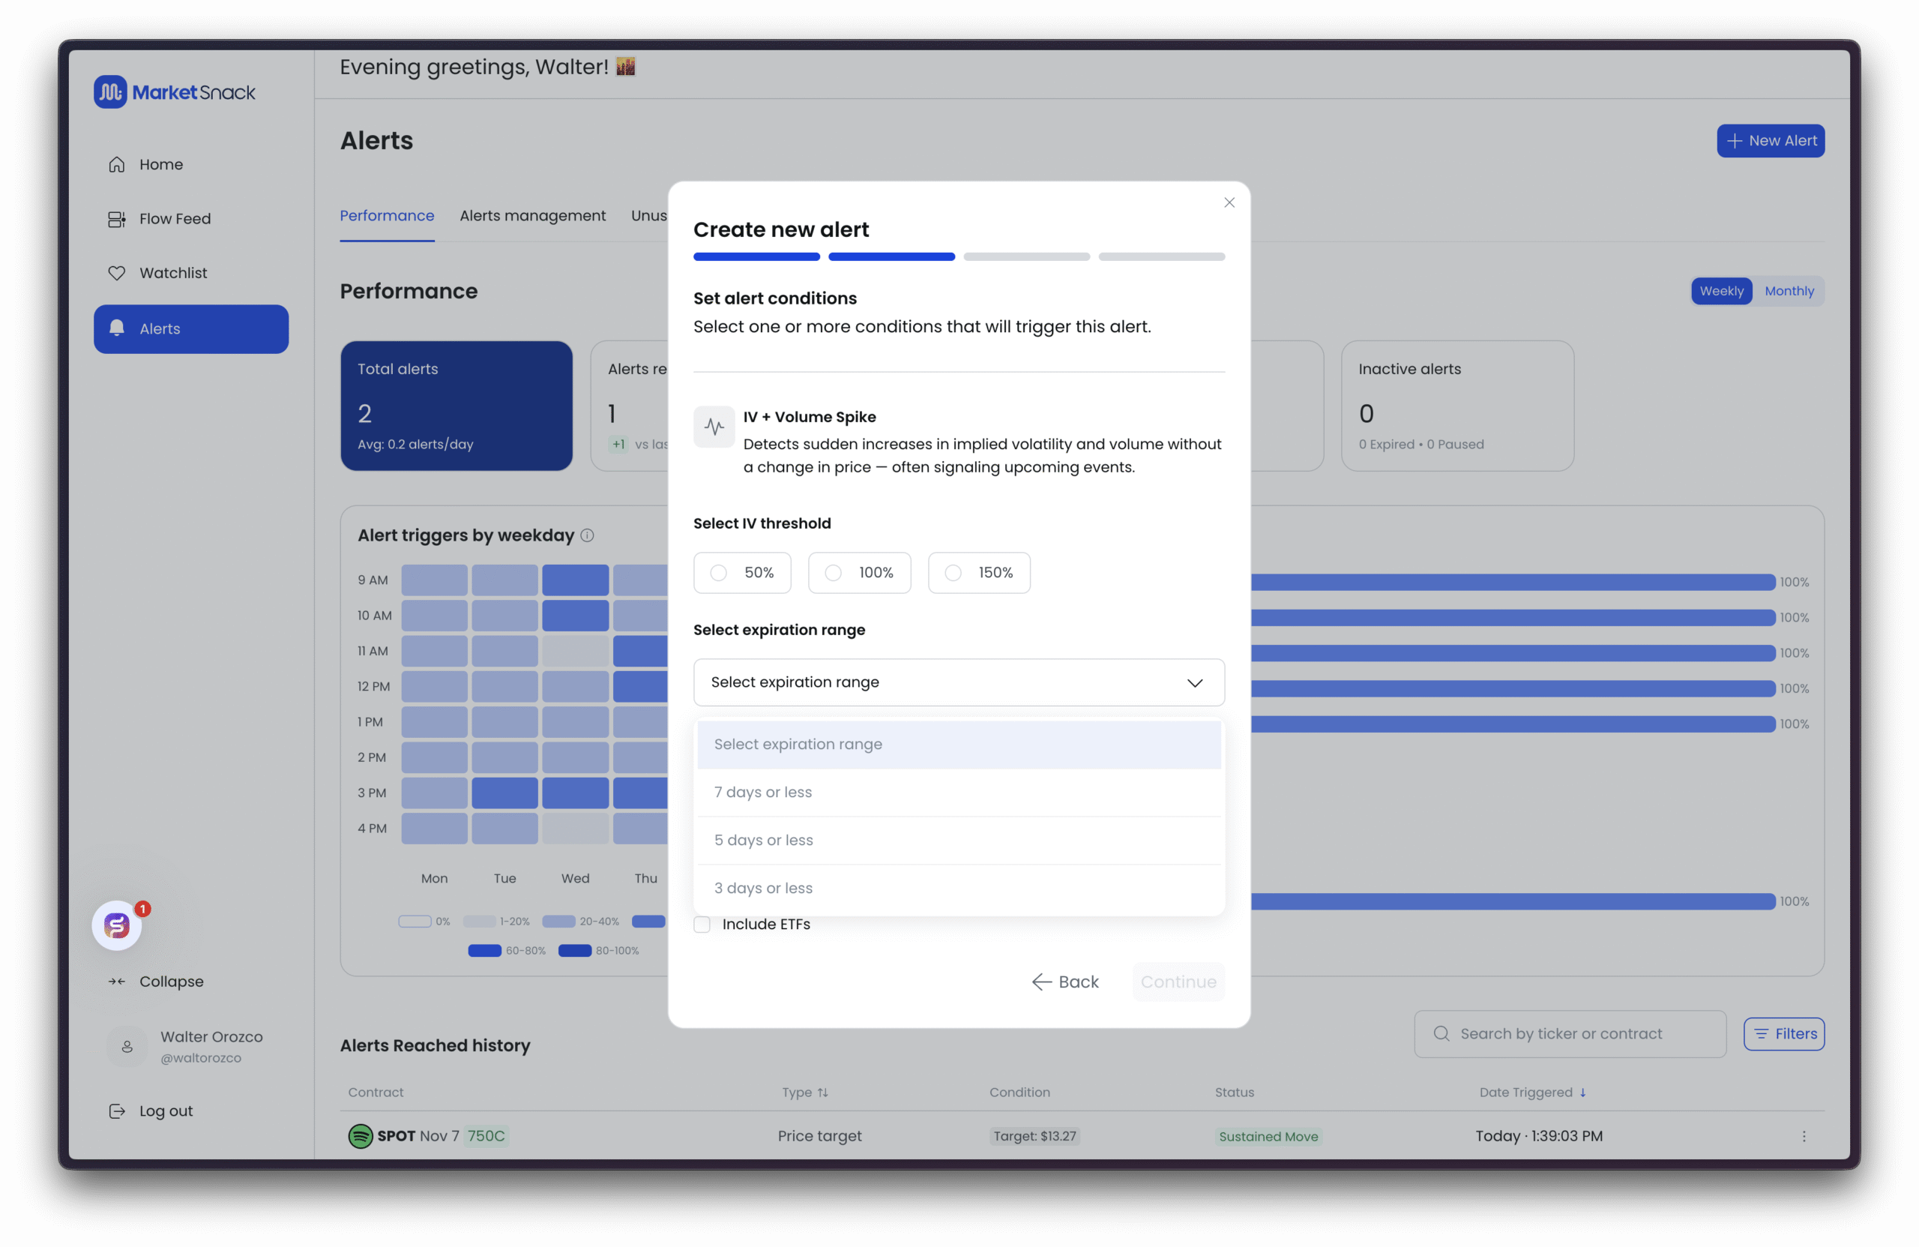The height and width of the screenshot is (1247, 1919).
Task: Click the New Alert button
Action: [x=1770, y=141]
